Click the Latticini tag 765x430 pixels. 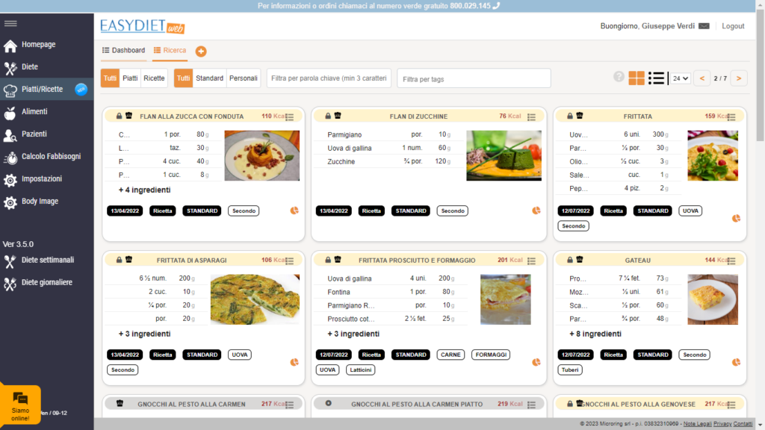click(361, 370)
